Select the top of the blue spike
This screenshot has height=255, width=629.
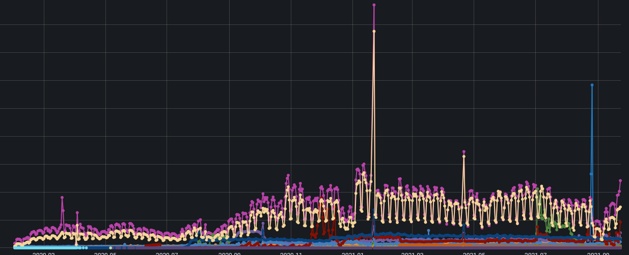pos(592,85)
